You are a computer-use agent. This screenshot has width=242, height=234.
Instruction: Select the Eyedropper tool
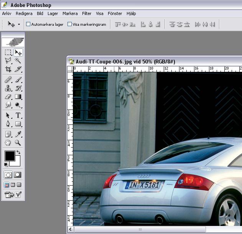click(x=18, y=134)
